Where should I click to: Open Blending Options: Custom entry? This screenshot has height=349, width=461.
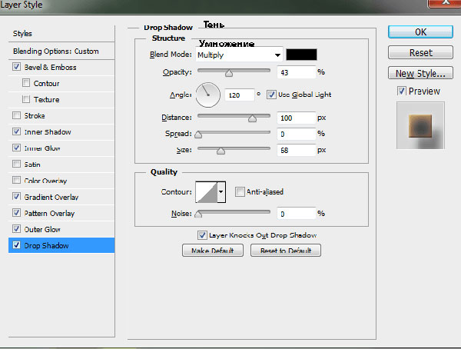[61, 52]
